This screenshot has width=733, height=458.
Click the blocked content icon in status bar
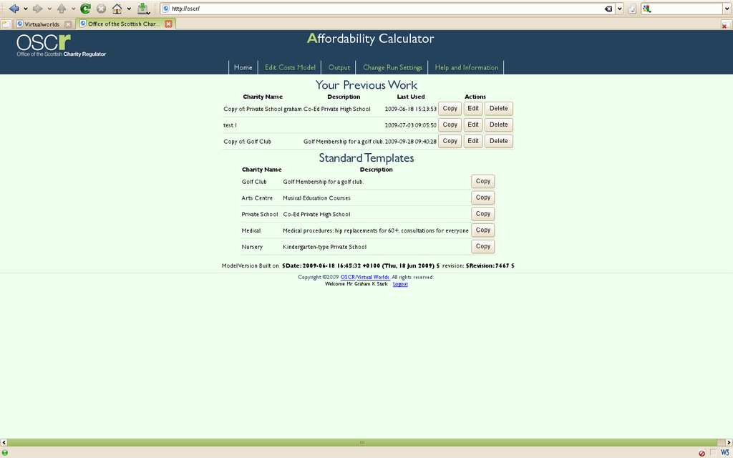tap(702, 453)
